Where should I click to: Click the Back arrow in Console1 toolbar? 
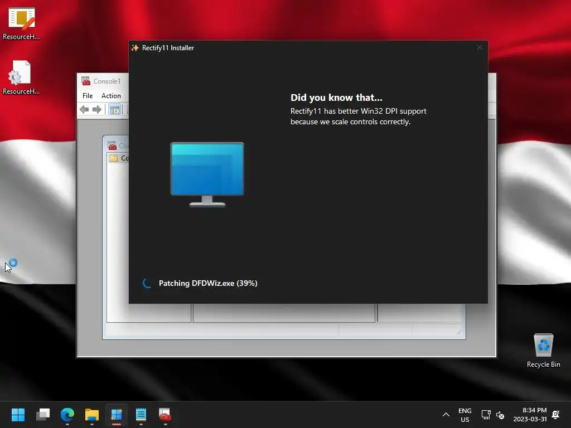click(x=84, y=110)
